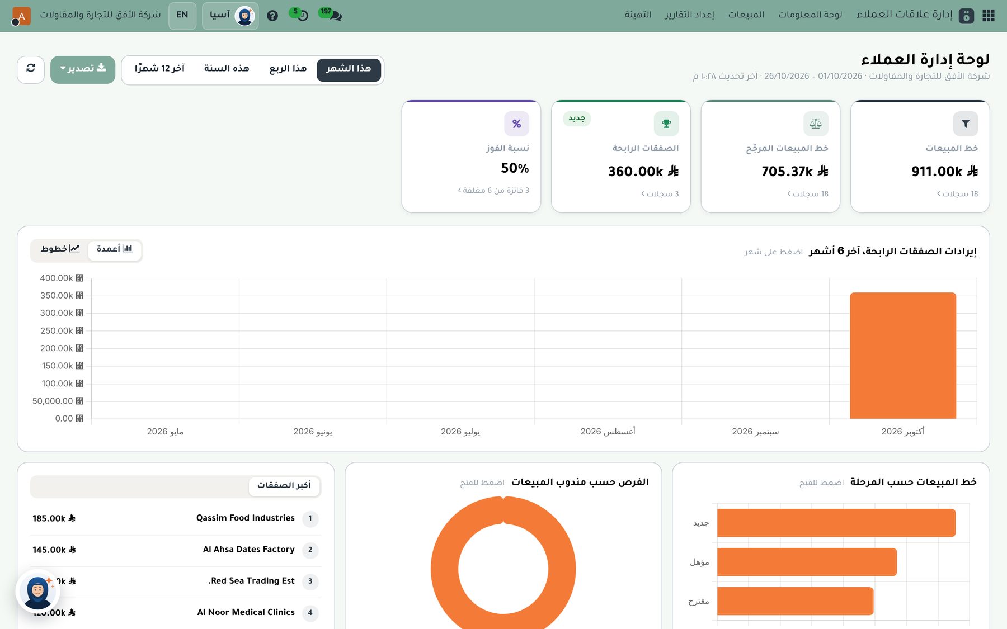The image size is (1007, 629).
Task: Click the مقترح stage bar in pipeline chart
Action: [x=795, y=601]
